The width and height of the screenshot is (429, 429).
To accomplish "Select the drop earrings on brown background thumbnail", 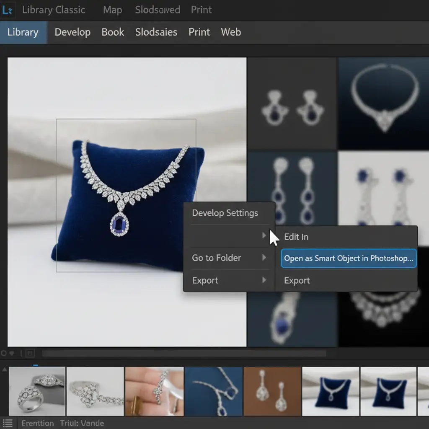I will pyautogui.click(x=272, y=391).
